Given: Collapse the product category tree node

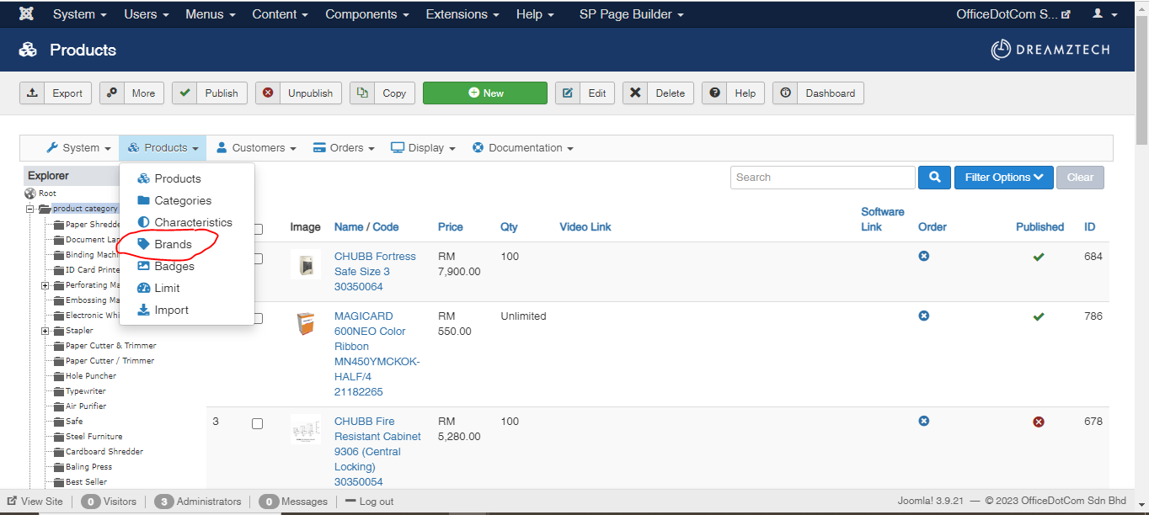Looking at the screenshot, I should pyautogui.click(x=29, y=209).
